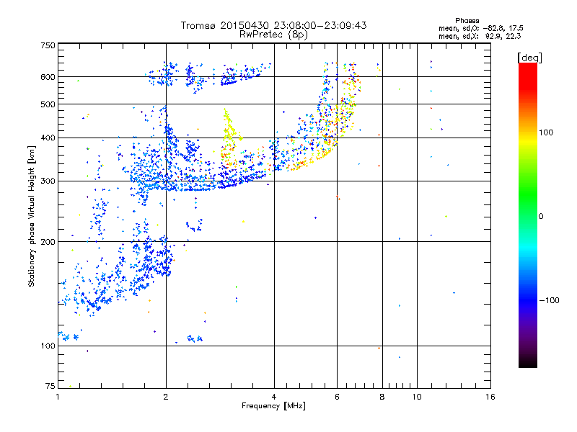The image size is (577, 432).
Task: Click the y-axis tick label '750'
Action: point(48,45)
